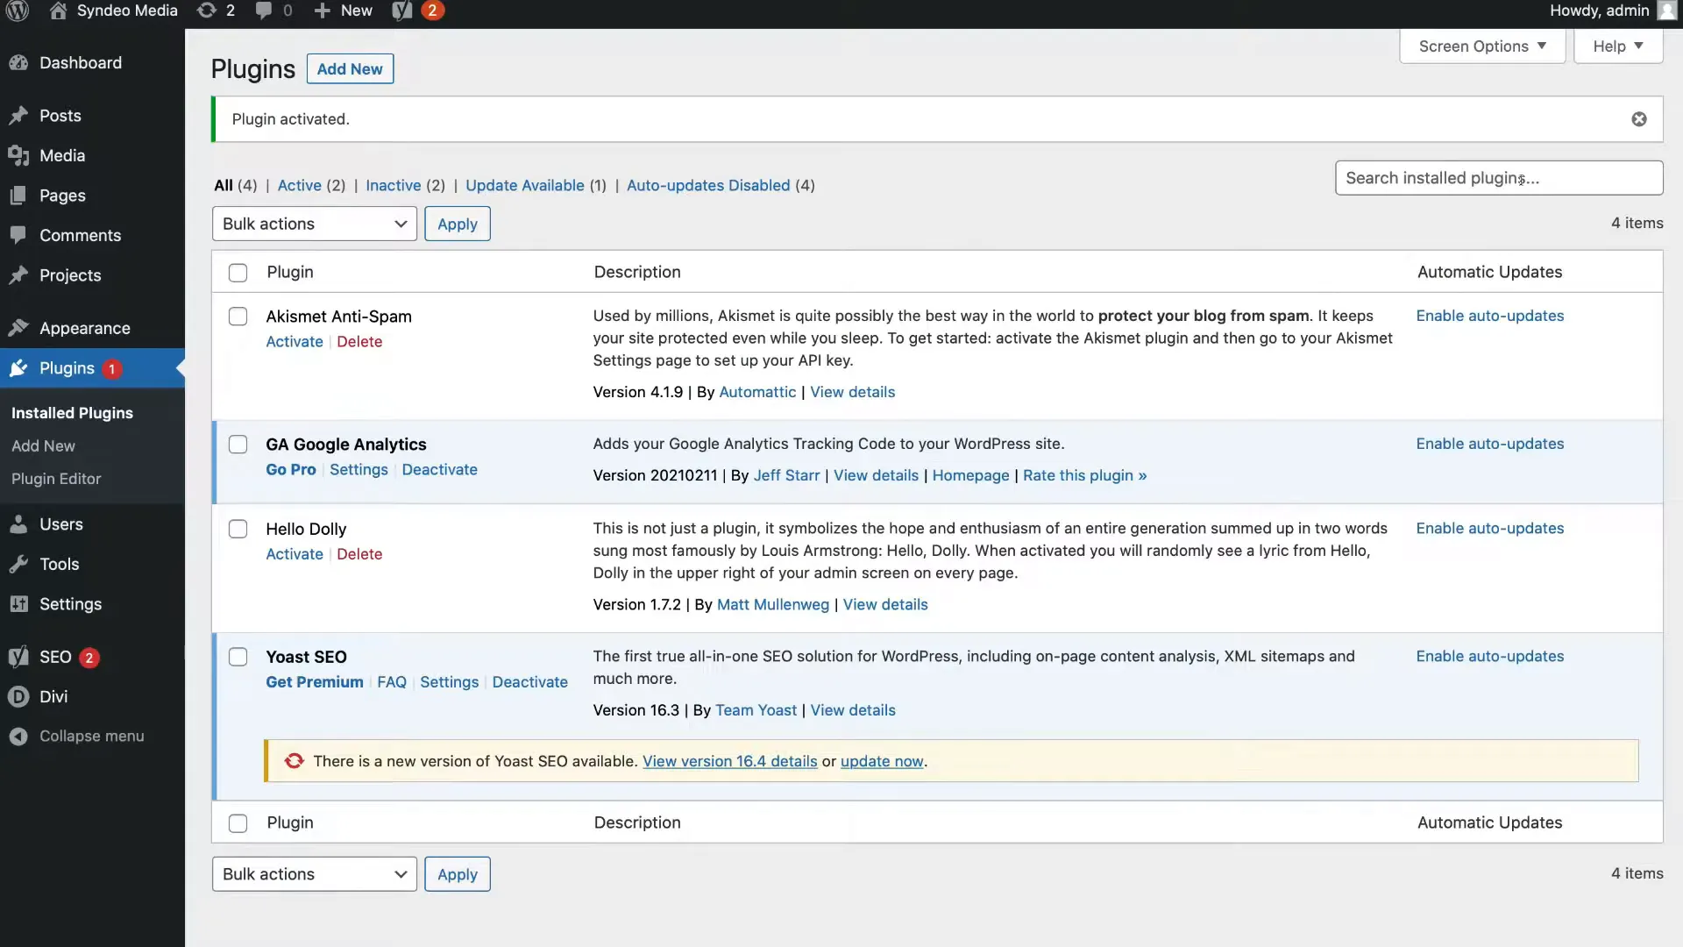The height and width of the screenshot is (947, 1683).
Task: Check the Hello Dolly checkbox
Action: click(x=238, y=529)
